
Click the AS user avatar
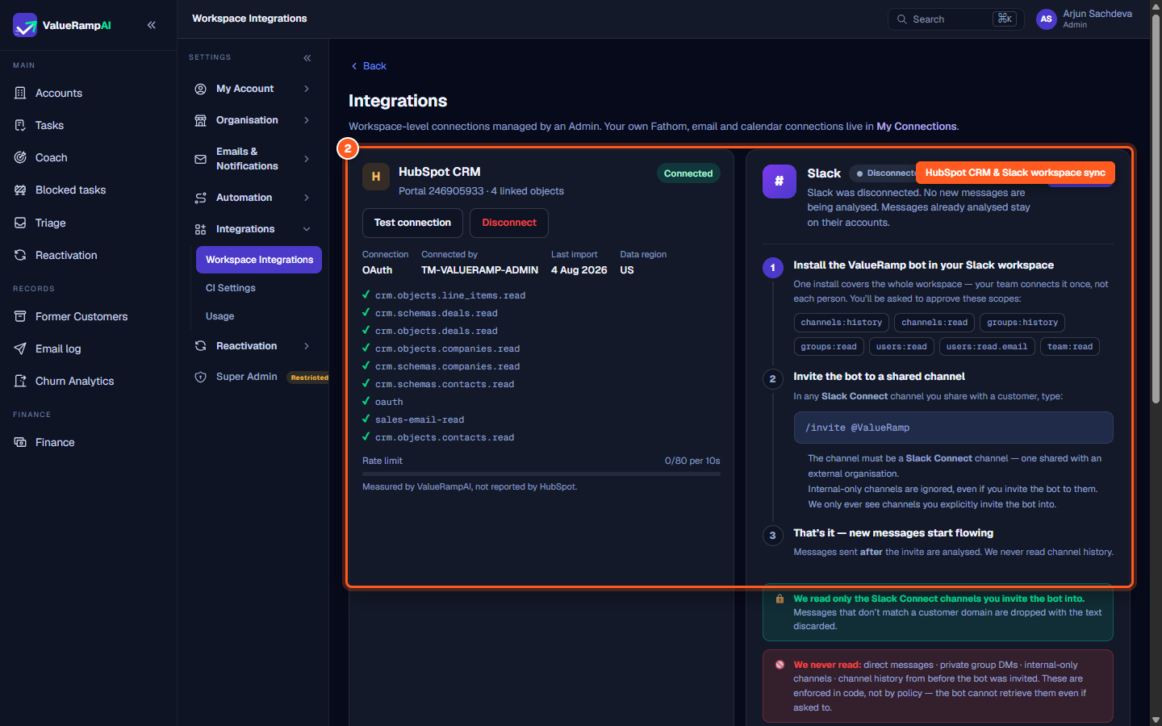pyautogui.click(x=1047, y=19)
